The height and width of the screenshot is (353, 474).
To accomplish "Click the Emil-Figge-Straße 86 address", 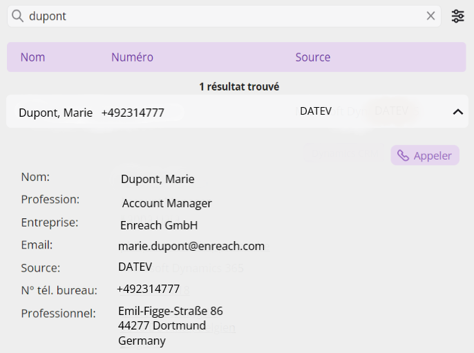I will point(171,311).
